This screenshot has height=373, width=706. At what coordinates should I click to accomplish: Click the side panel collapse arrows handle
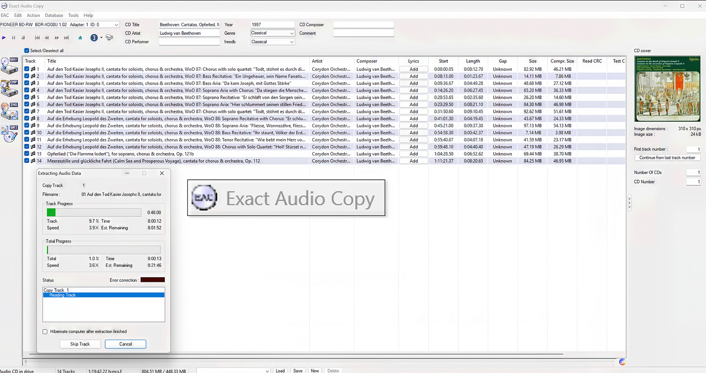pyautogui.click(x=629, y=202)
